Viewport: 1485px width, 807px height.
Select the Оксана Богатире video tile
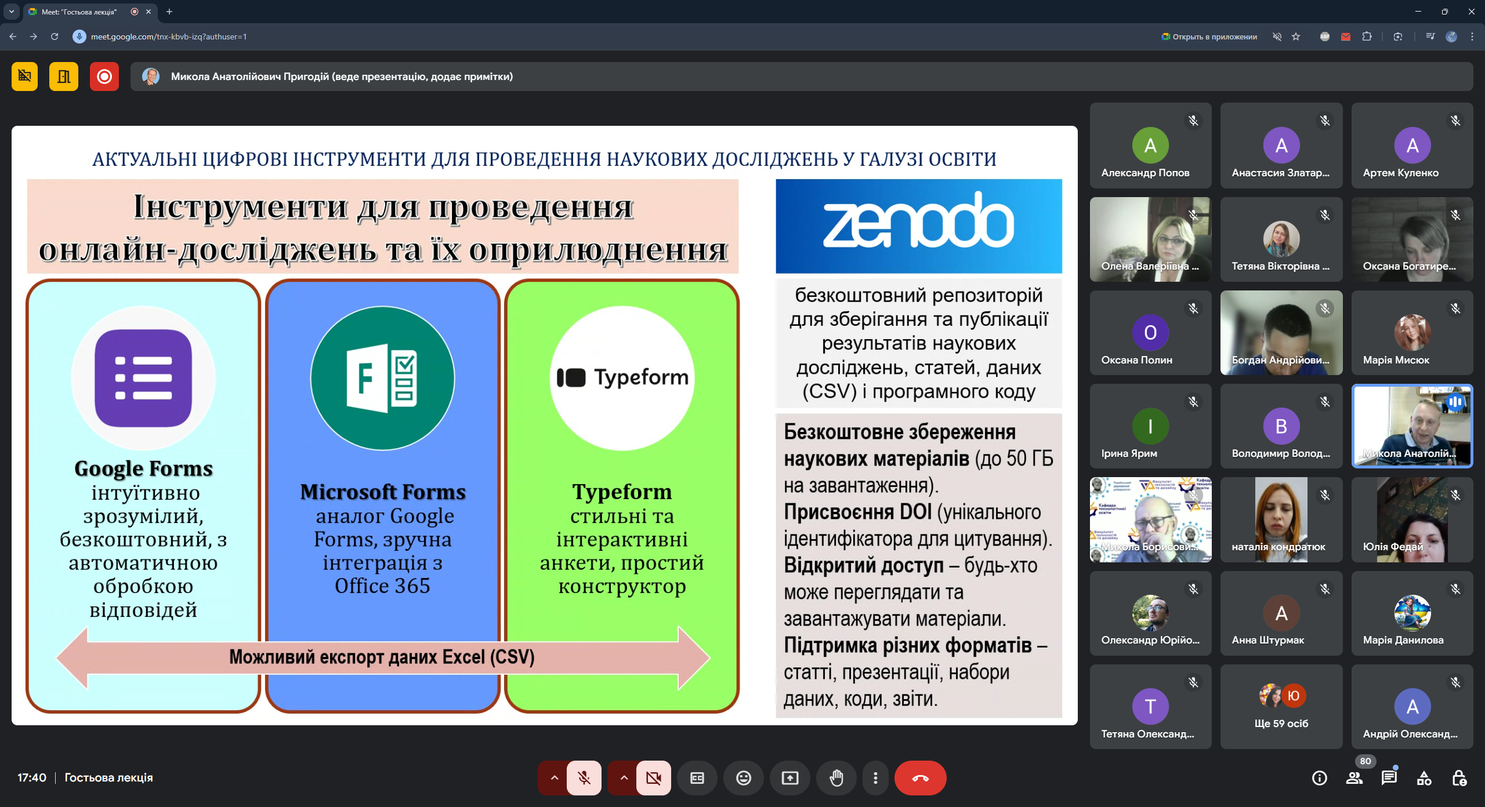[x=1412, y=239]
